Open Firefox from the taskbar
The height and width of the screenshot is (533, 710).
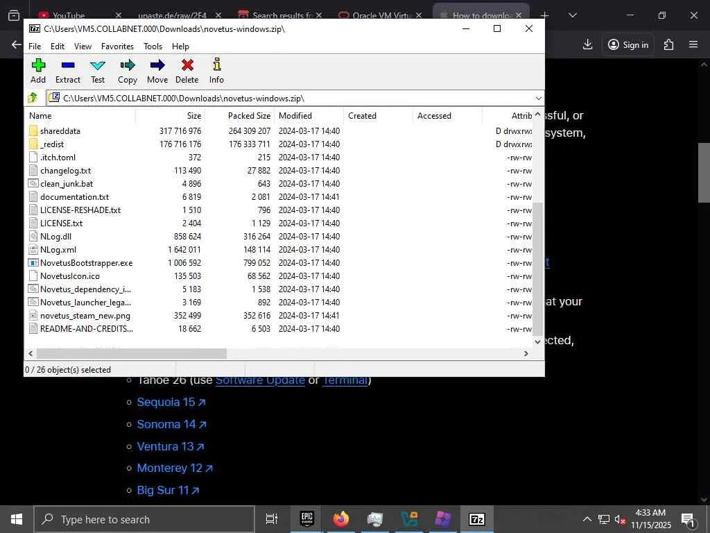[341, 519]
